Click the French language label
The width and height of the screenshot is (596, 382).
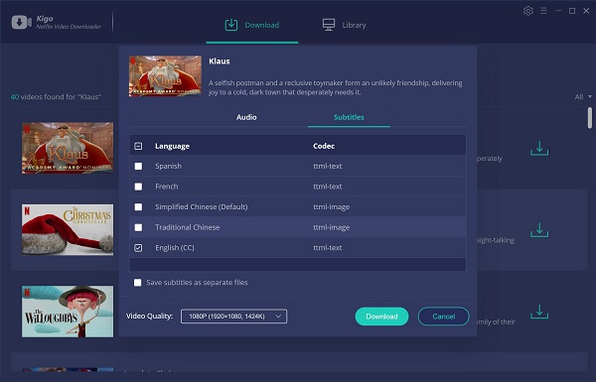[x=167, y=187]
